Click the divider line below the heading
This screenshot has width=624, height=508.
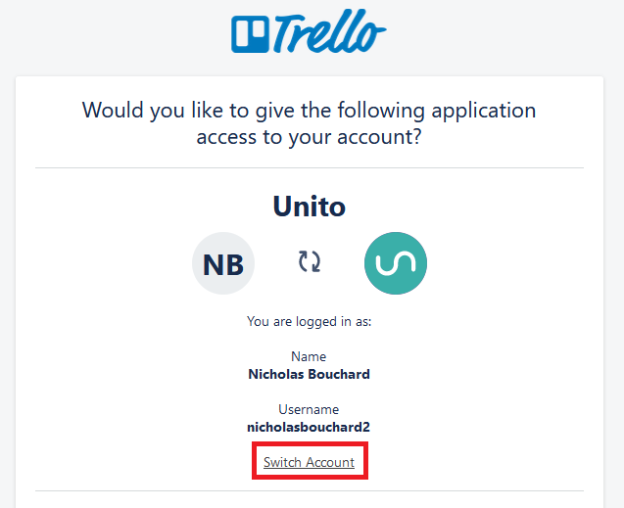(x=310, y=167)
